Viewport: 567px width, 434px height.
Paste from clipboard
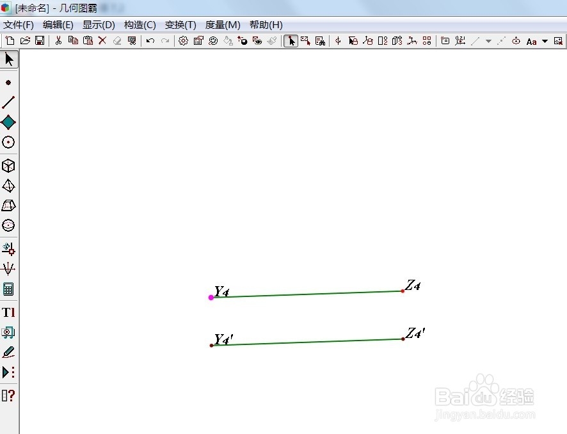coord(88,40)
